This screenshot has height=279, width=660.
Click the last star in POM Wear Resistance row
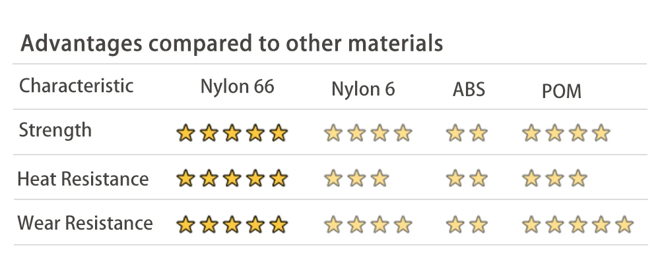624,224
